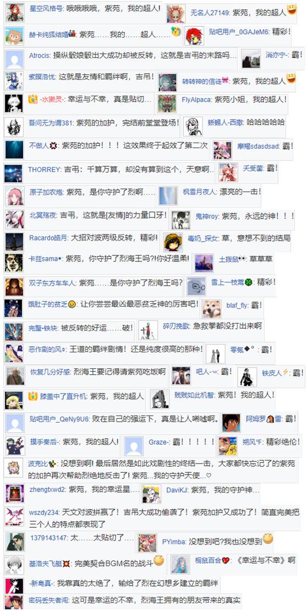Click crown badge before 膝盖中了直升机
Screen dimensions: 307x611
point(32,396)
